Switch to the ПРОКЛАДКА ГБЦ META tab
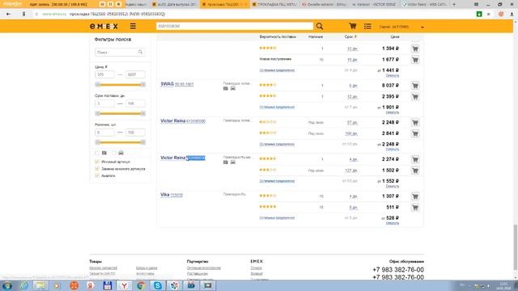The width and height of the screenshot is (518, 291). [x=274, y=5]
